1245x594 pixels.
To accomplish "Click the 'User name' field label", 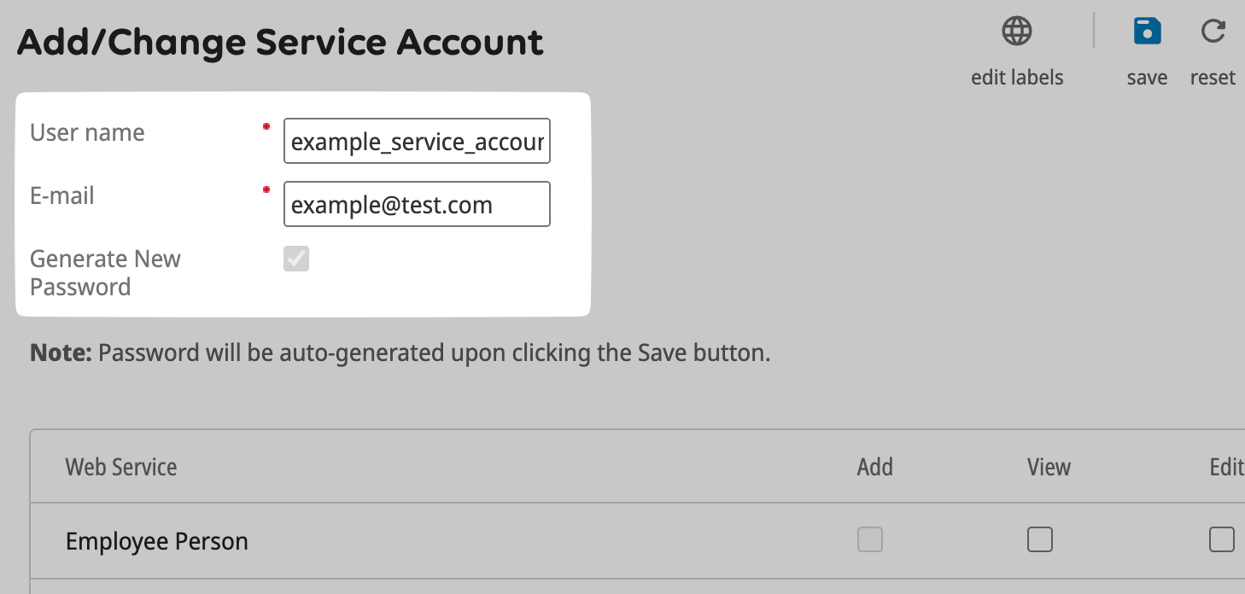I will pyautogui.click(x=87, y=132).
